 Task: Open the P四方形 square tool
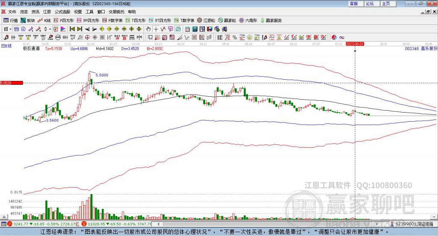[63, 21]
